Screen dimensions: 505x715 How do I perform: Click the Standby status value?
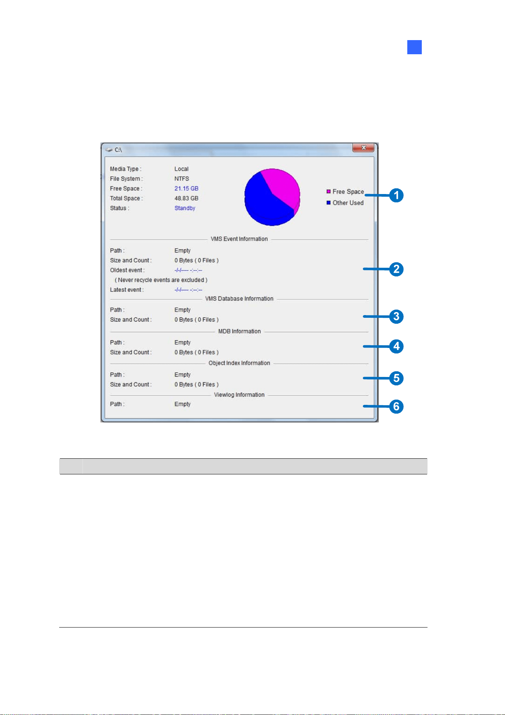coord(185,208)
